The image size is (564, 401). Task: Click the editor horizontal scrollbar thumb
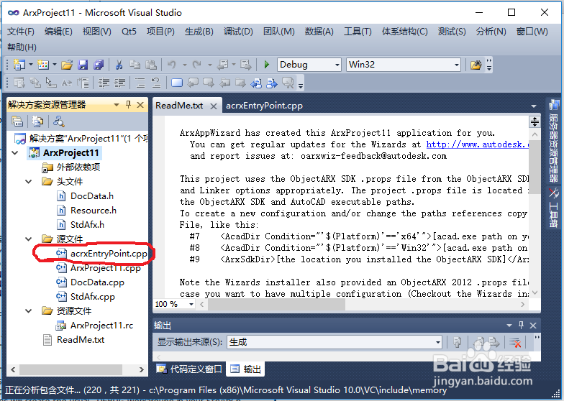[276, 305]
